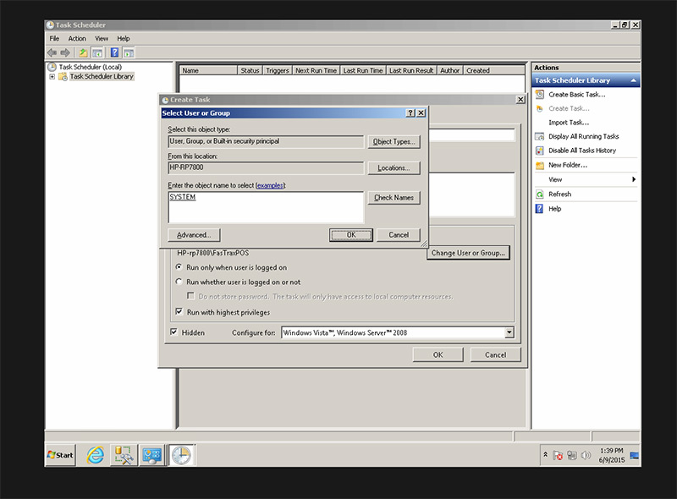The width and height of the screenshot is (677, 499).
Task: Cancel the Select User or Group dialog
Action: pos(399,235)
